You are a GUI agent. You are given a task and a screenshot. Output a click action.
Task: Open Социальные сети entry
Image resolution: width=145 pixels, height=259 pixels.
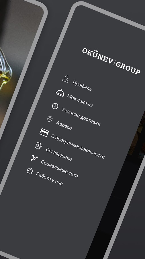(x=59, y=169)
